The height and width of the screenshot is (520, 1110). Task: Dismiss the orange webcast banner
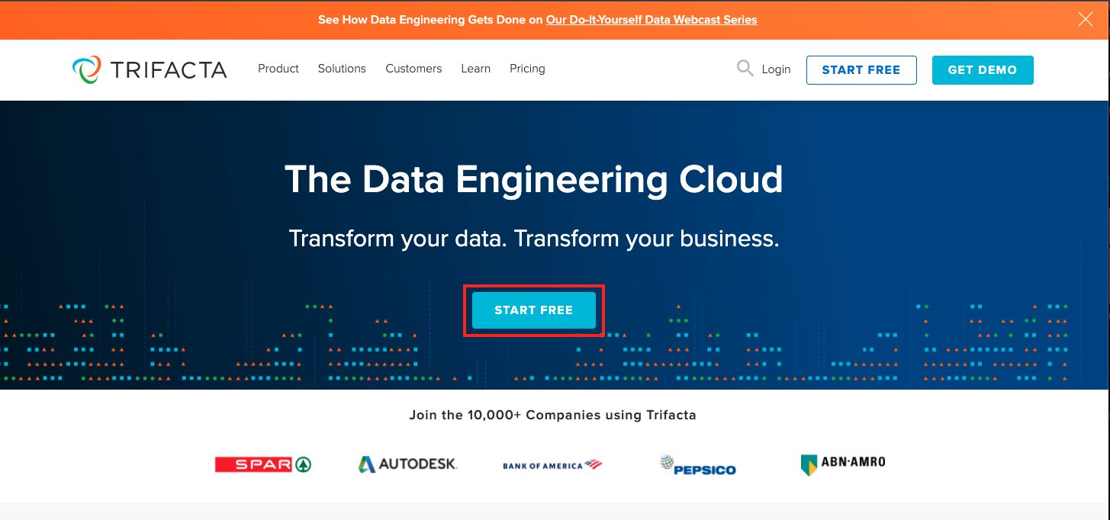point(1085,19)
